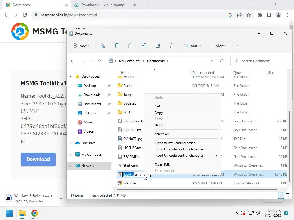The image size is (294, 220).
Task: Open the View dropdown menu
Action: pos(218,46)
